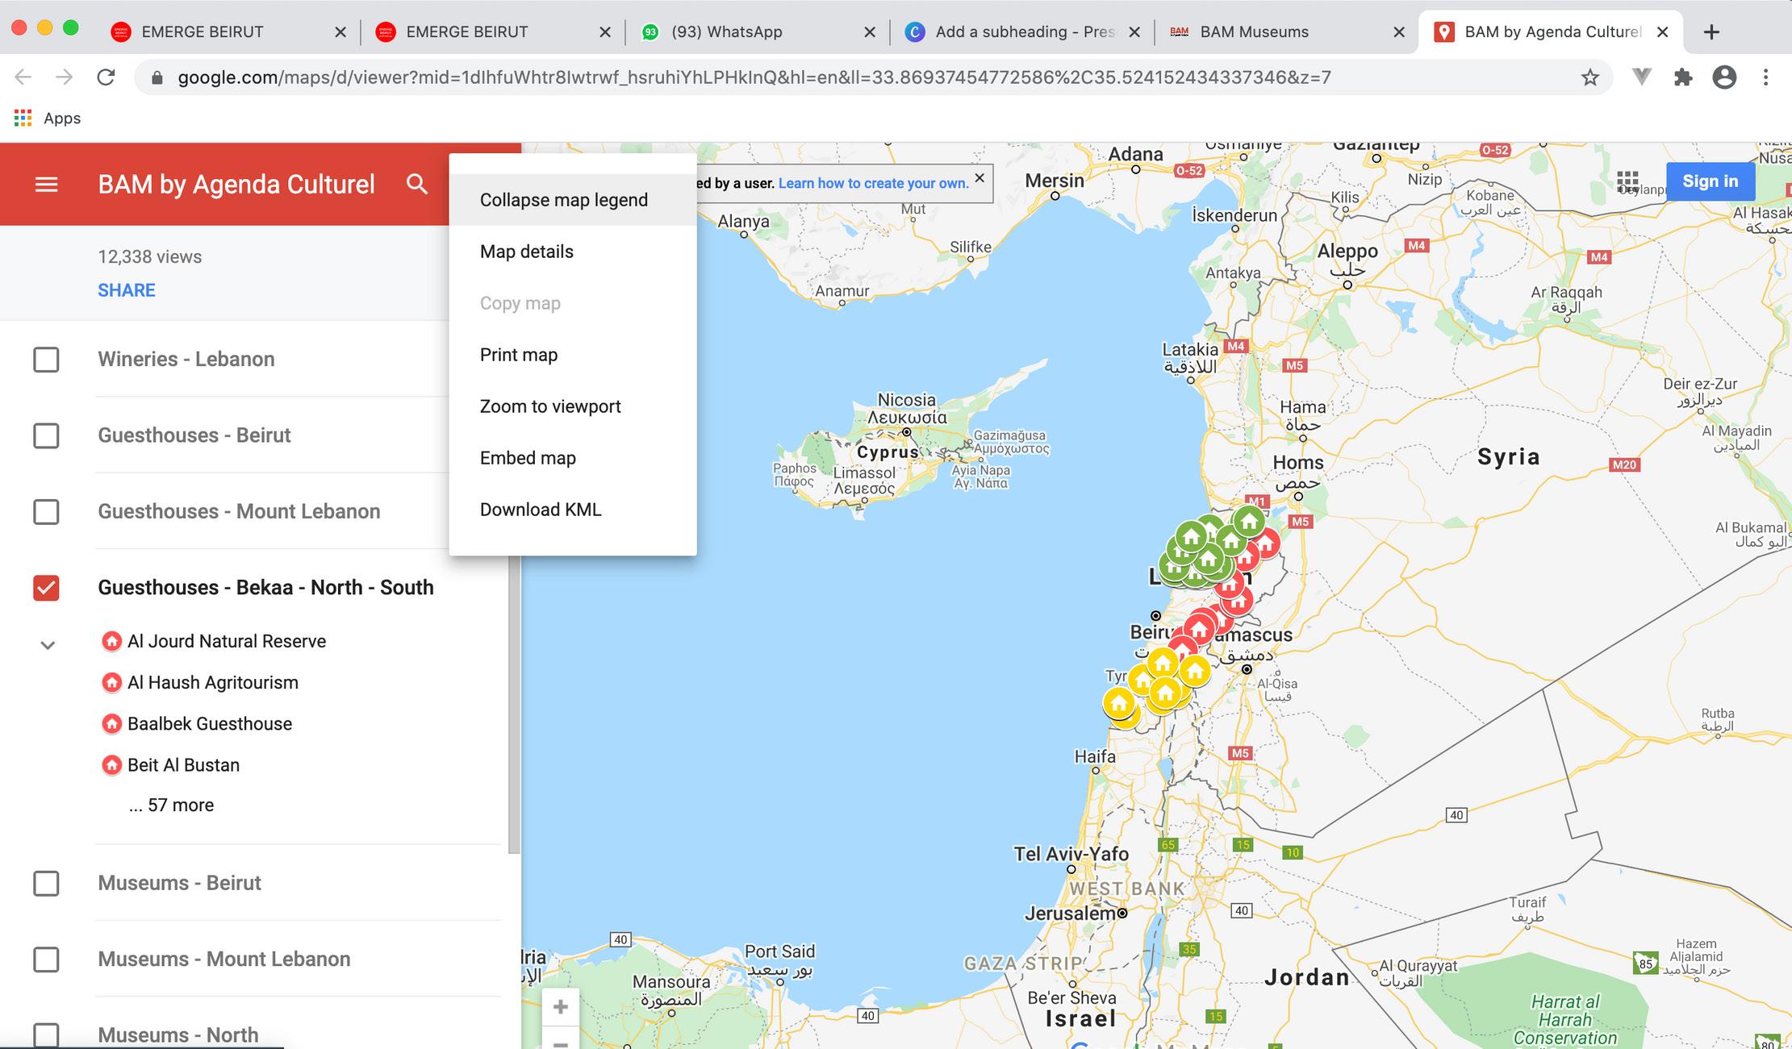Open the hamburger menu in red header

pos(46,185)
